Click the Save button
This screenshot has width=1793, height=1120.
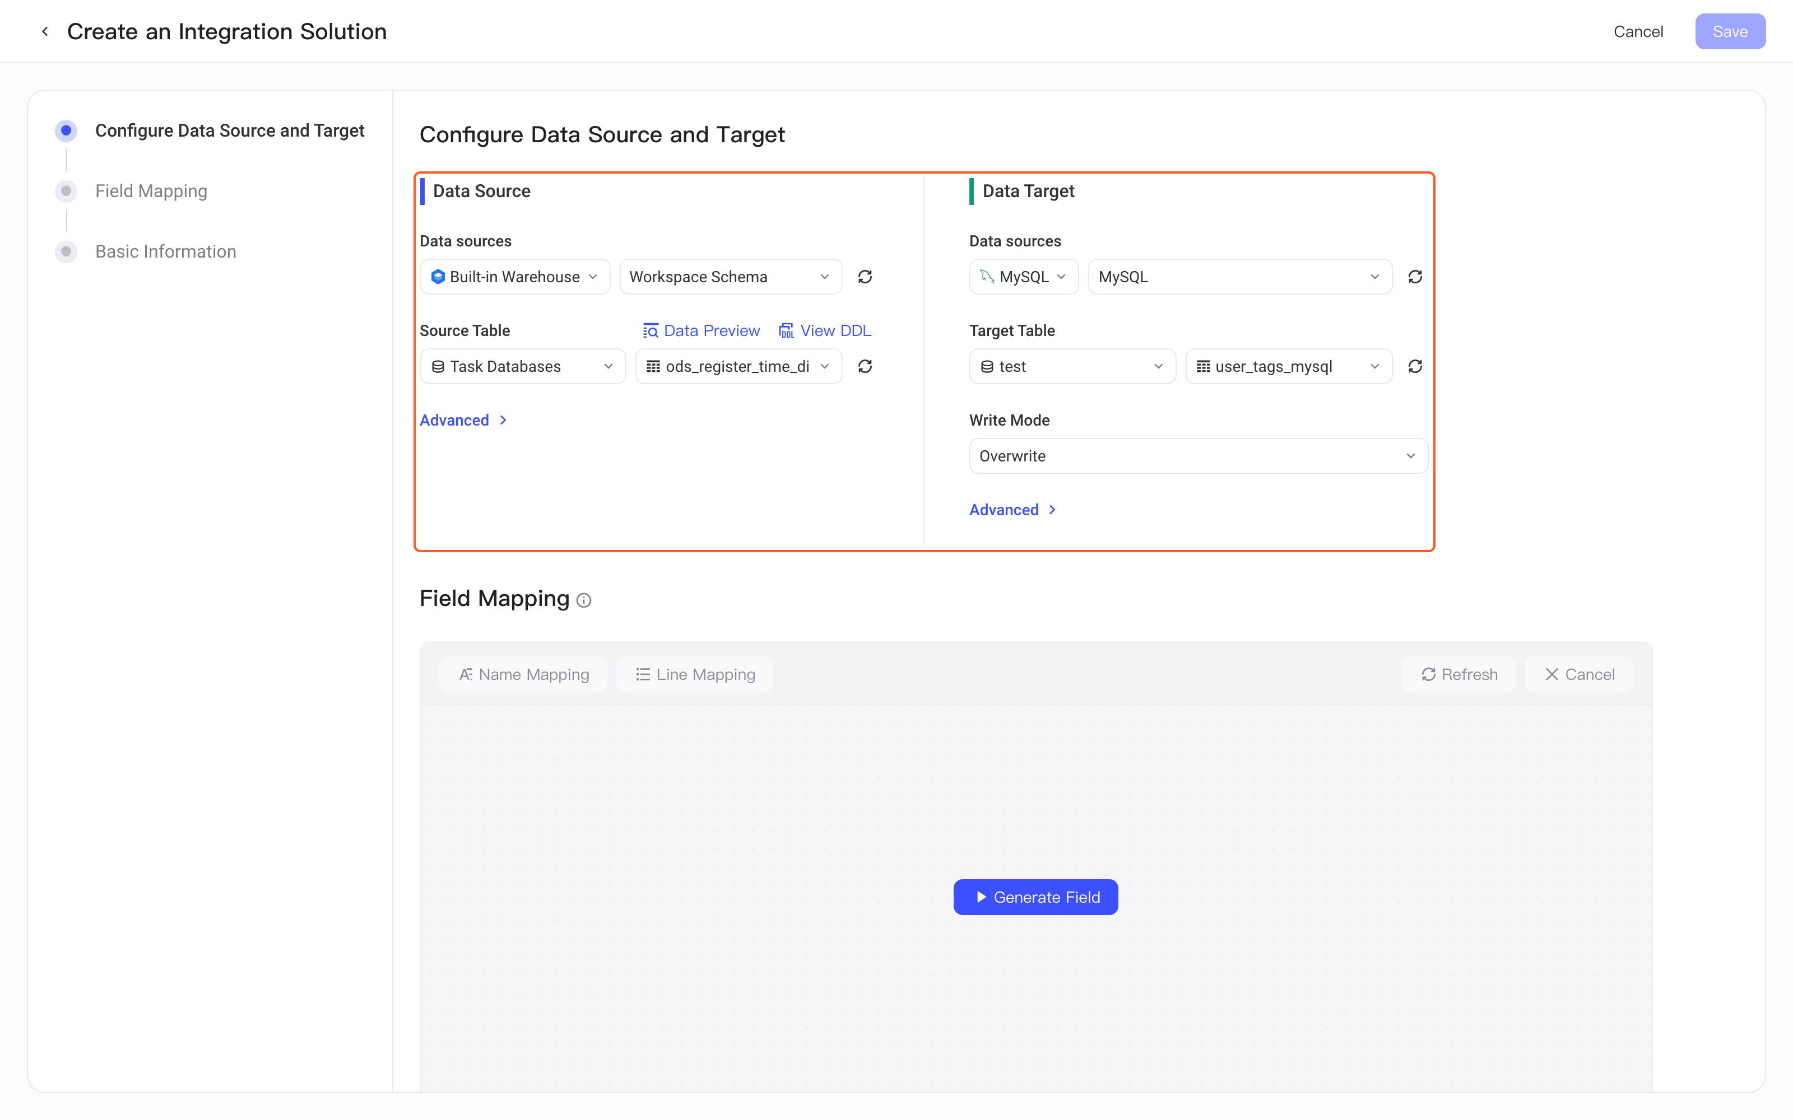(1730, 31)
